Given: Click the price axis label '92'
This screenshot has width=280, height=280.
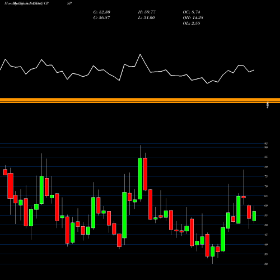Looking at the screenshot, I should coord(266,143).
